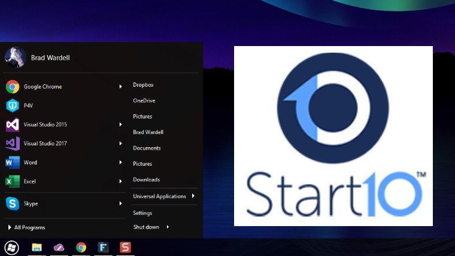Viewport: 455px width, 256px height.
Task: Expand the Skype submenu arrow
Action: 120,203
